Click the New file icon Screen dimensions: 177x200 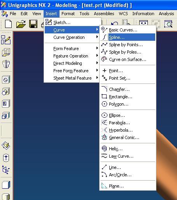(8, 24)
